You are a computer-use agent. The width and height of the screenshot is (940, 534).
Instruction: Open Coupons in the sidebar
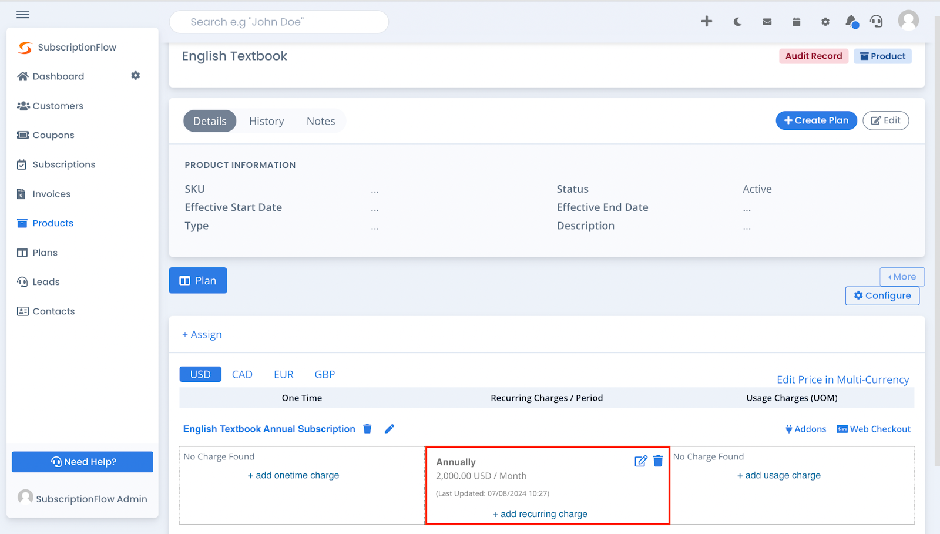click(x=46, y=135)
